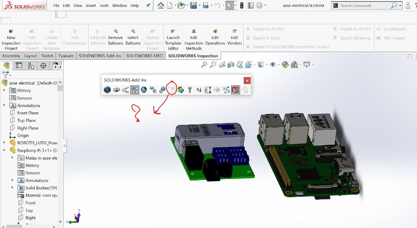Screen dimensions: 417x228
Task: Click the Edit Appearance color ball icon
Action: point(285,65)
